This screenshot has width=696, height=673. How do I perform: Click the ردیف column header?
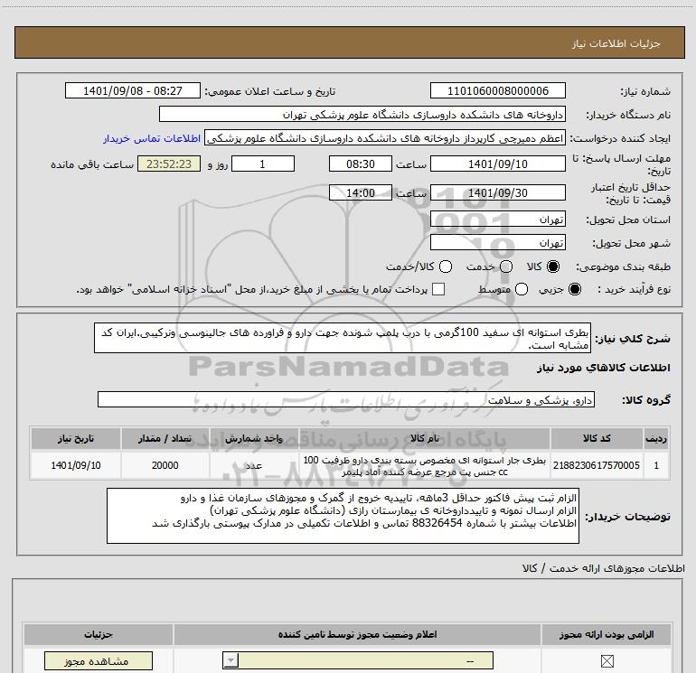tap(656, 438)
